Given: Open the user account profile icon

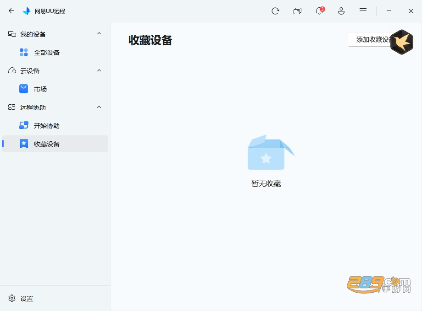Looking at the screenshot, I should (341, 11).
